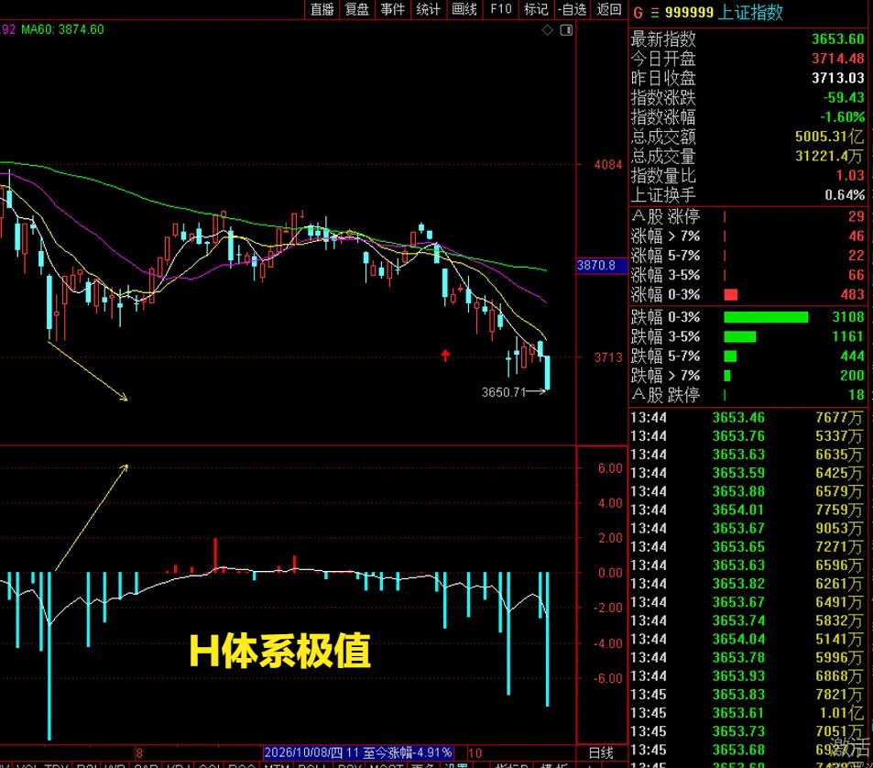
Task: Click the 昨日收盘 value 3713.03
Action: pos(838,78)
